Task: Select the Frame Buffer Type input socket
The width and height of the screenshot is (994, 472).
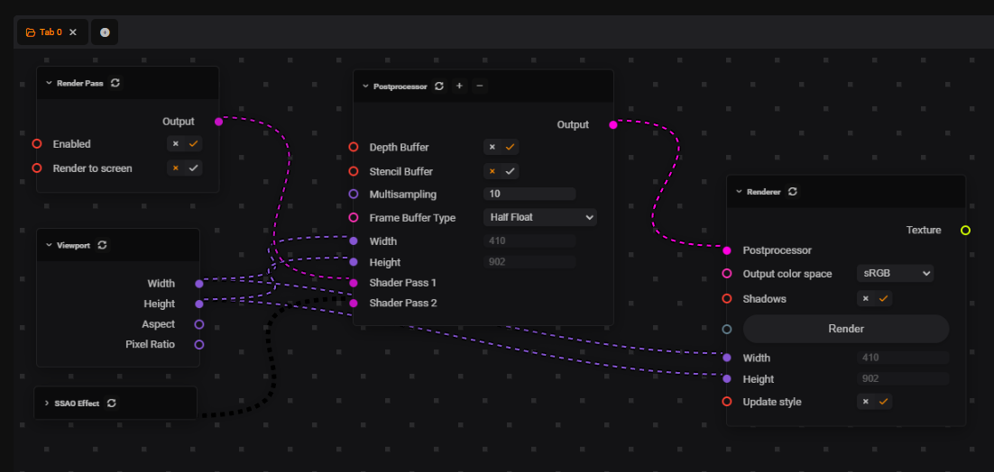Action: [x=354, y=218]
